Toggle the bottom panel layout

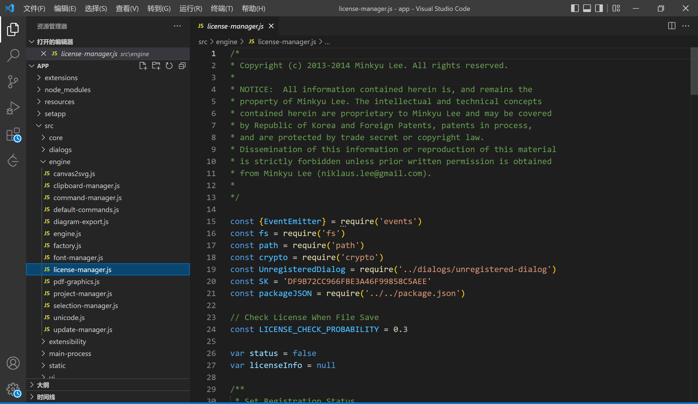(x=587, y=8)
